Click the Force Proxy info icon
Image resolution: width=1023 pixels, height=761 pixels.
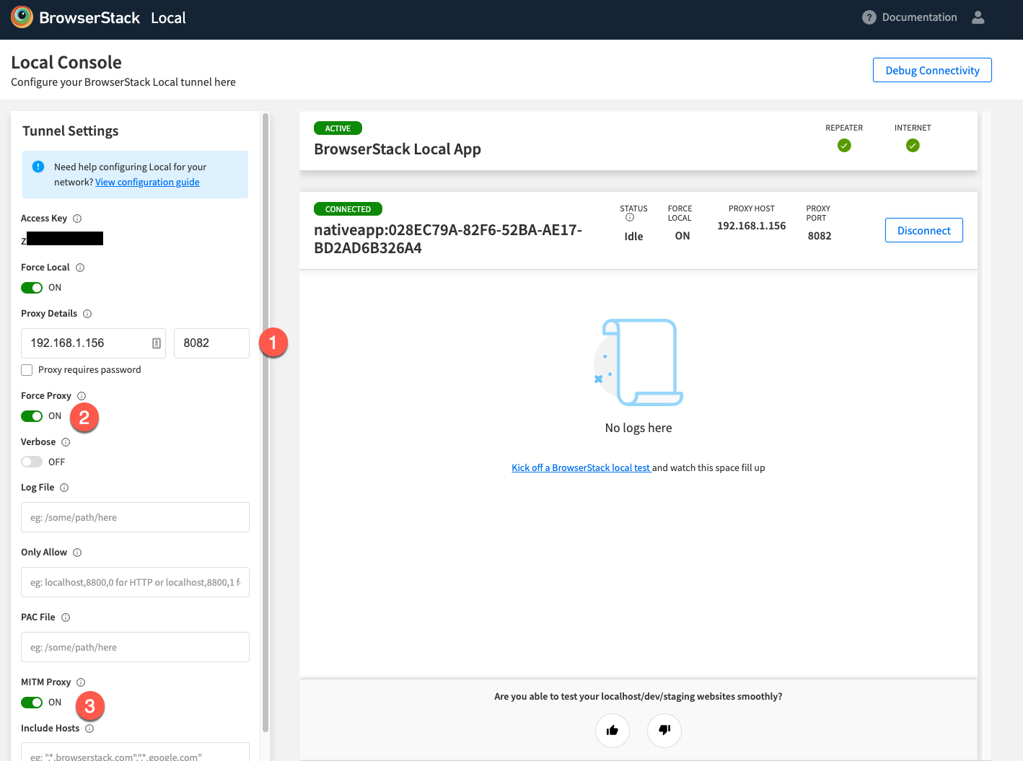[x=81, y=395]
